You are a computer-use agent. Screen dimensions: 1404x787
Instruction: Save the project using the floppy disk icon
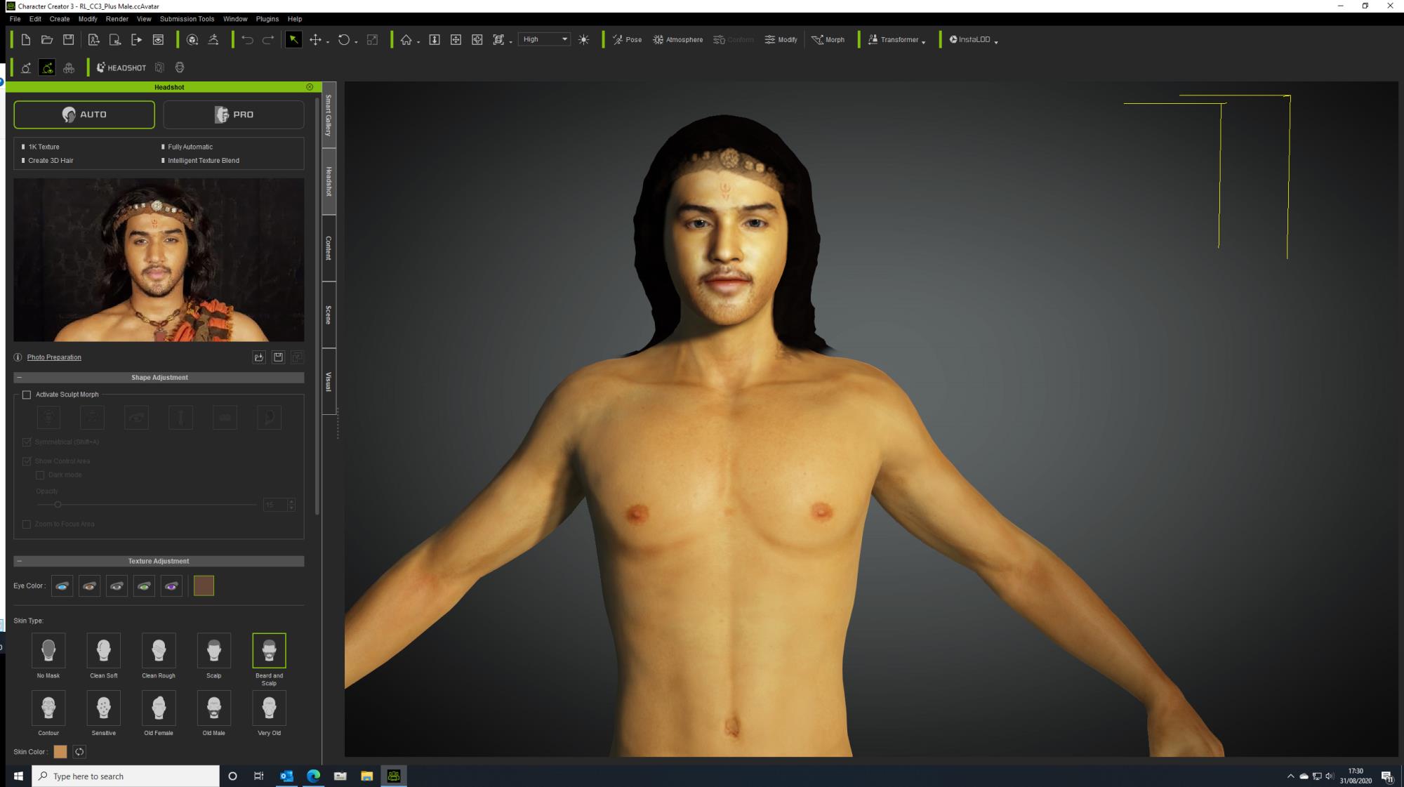(x=68, y=39)
